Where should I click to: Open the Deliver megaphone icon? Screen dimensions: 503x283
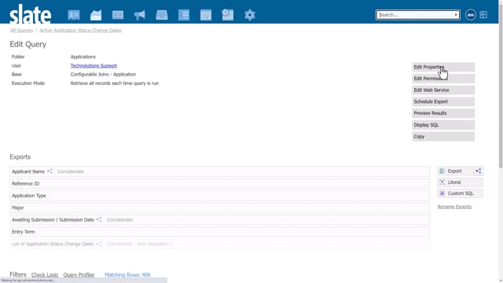[x=140, y=15]
